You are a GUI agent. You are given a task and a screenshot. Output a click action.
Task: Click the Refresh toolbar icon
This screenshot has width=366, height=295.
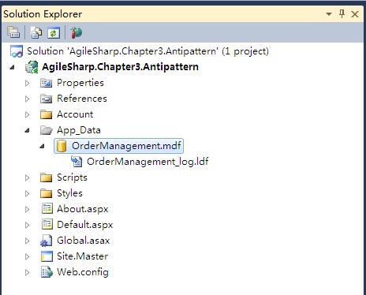(54, 33)
